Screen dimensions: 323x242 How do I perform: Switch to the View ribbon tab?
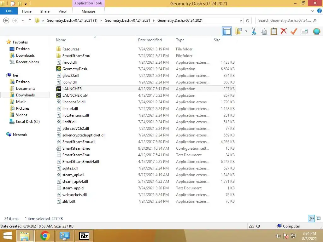coord(62,11)
